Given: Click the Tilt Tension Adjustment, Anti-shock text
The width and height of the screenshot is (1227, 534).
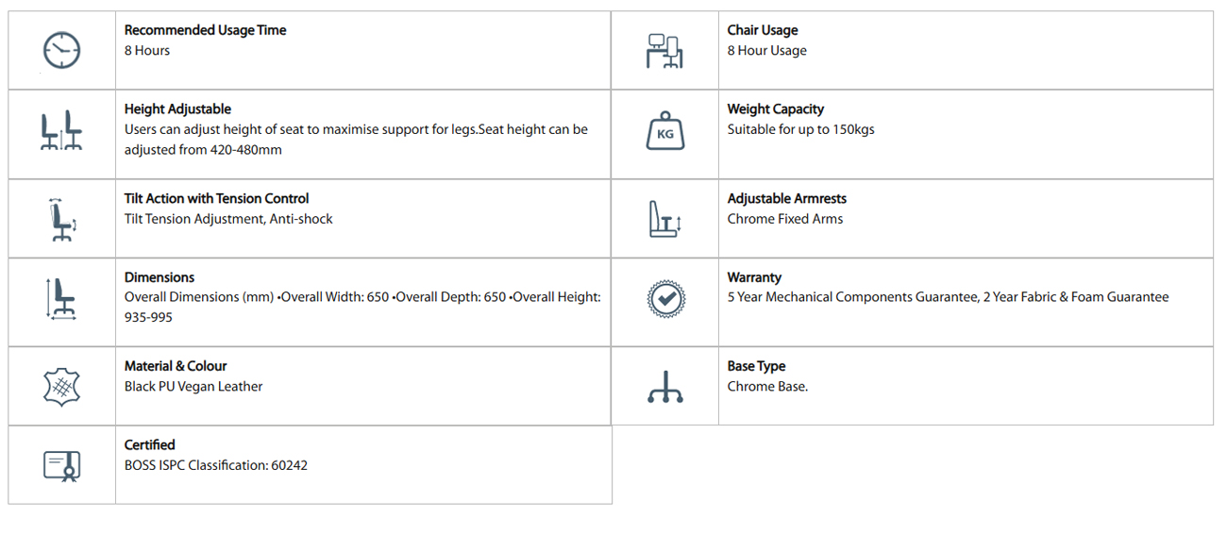Looking at the screenshot, I should click(228, 219).
